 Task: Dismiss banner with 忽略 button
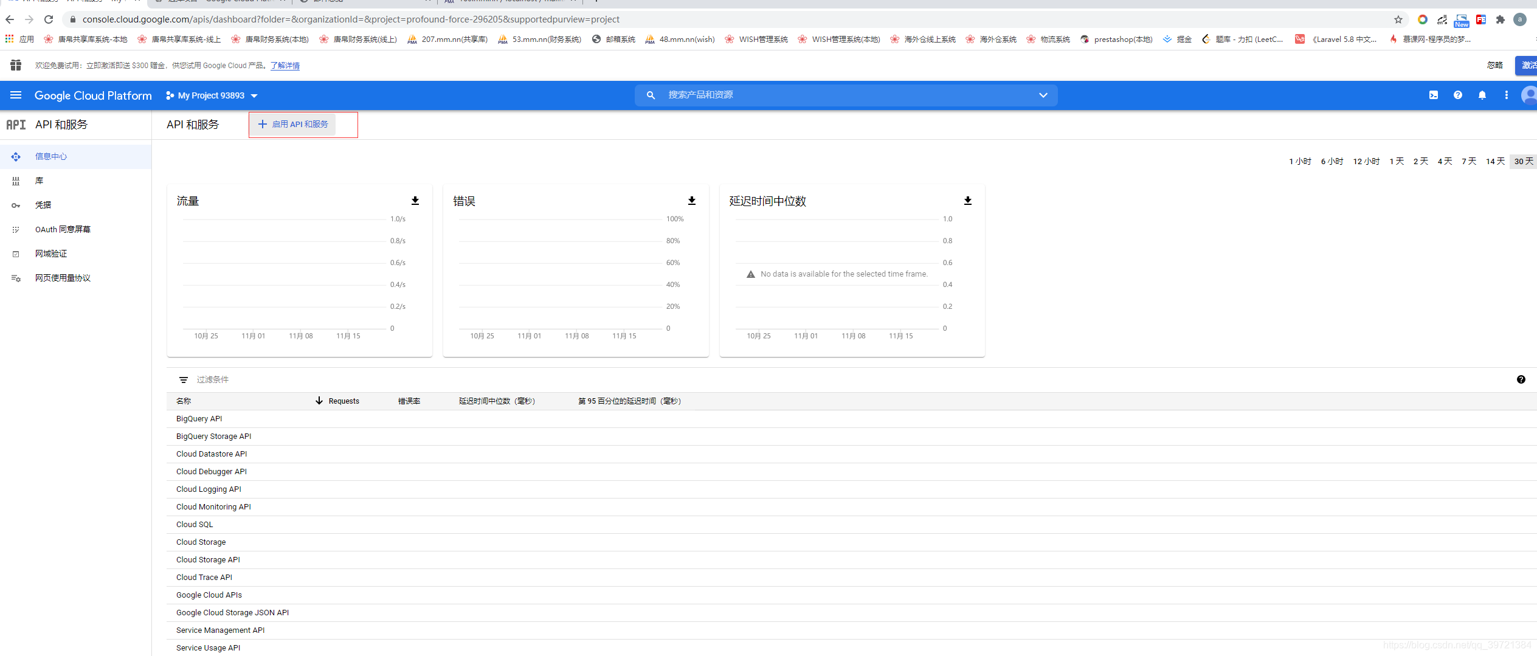coord(1495,65)
